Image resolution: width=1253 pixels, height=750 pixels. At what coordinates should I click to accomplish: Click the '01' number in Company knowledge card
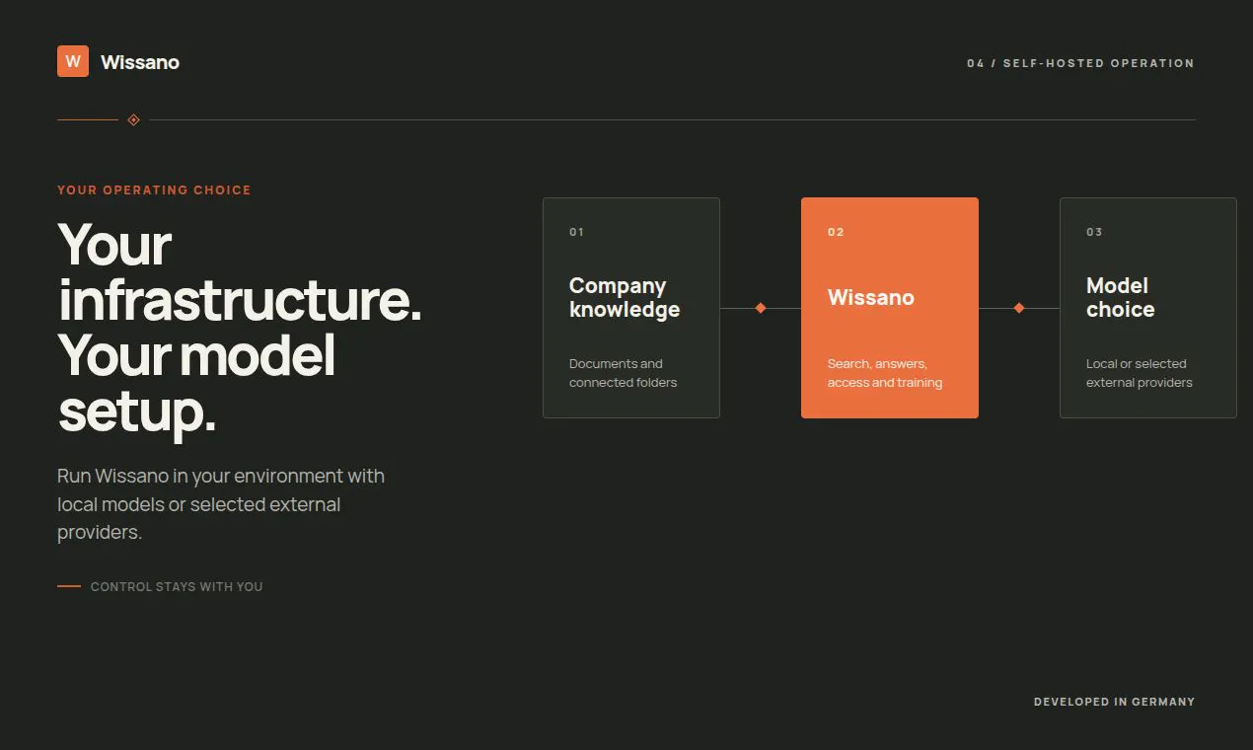pos(576,232)
